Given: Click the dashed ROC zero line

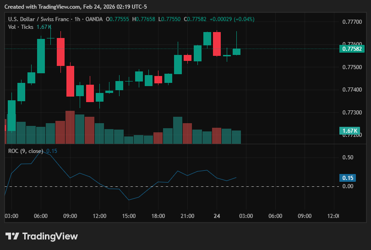Looking at the screenshot, I should coord(172,187).
